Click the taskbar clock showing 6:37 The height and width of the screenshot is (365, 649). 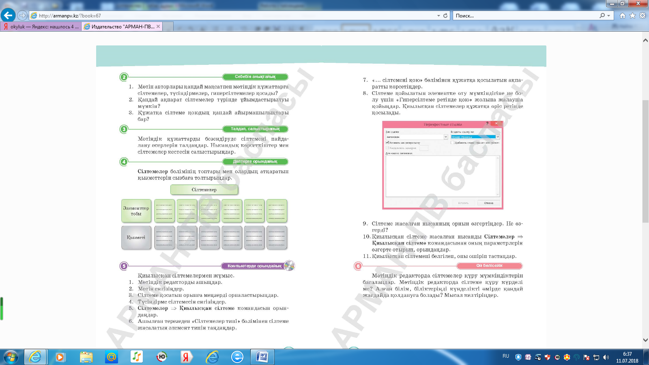(627, 357)
